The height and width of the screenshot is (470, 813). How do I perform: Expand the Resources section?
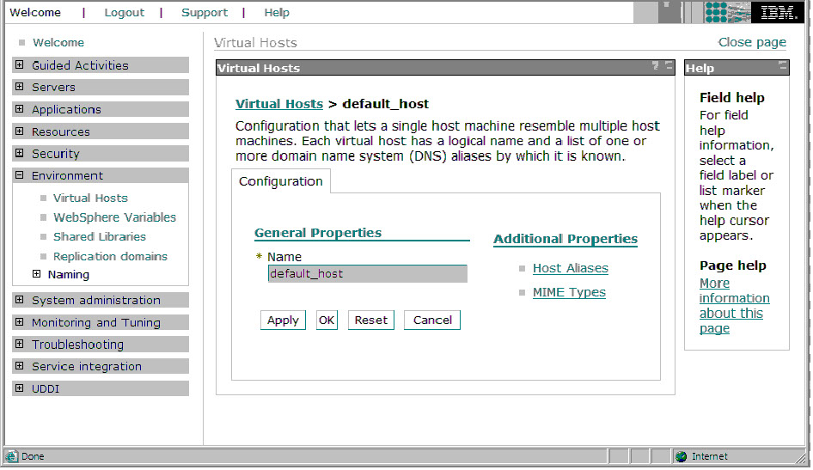coord(19,131)
